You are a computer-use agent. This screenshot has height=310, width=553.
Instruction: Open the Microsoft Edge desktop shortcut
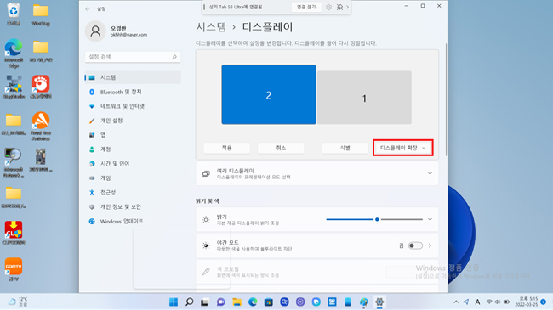pos(14,53)
